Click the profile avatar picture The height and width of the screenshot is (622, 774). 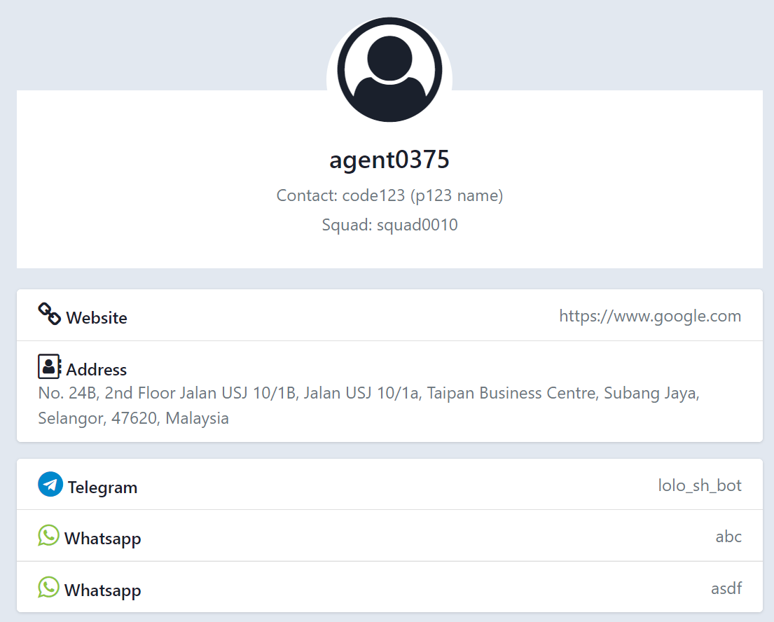point(389,69)
